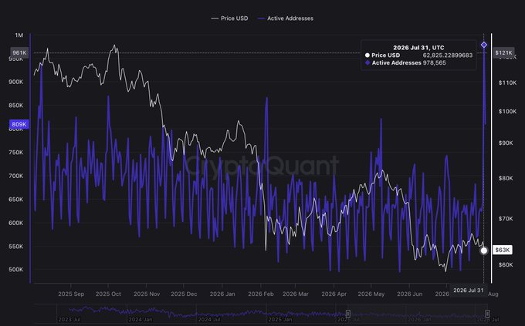Screen dimensions: 525x326
Task: Toggle the Price USD legend series
Action: click(x=230, y=18)
